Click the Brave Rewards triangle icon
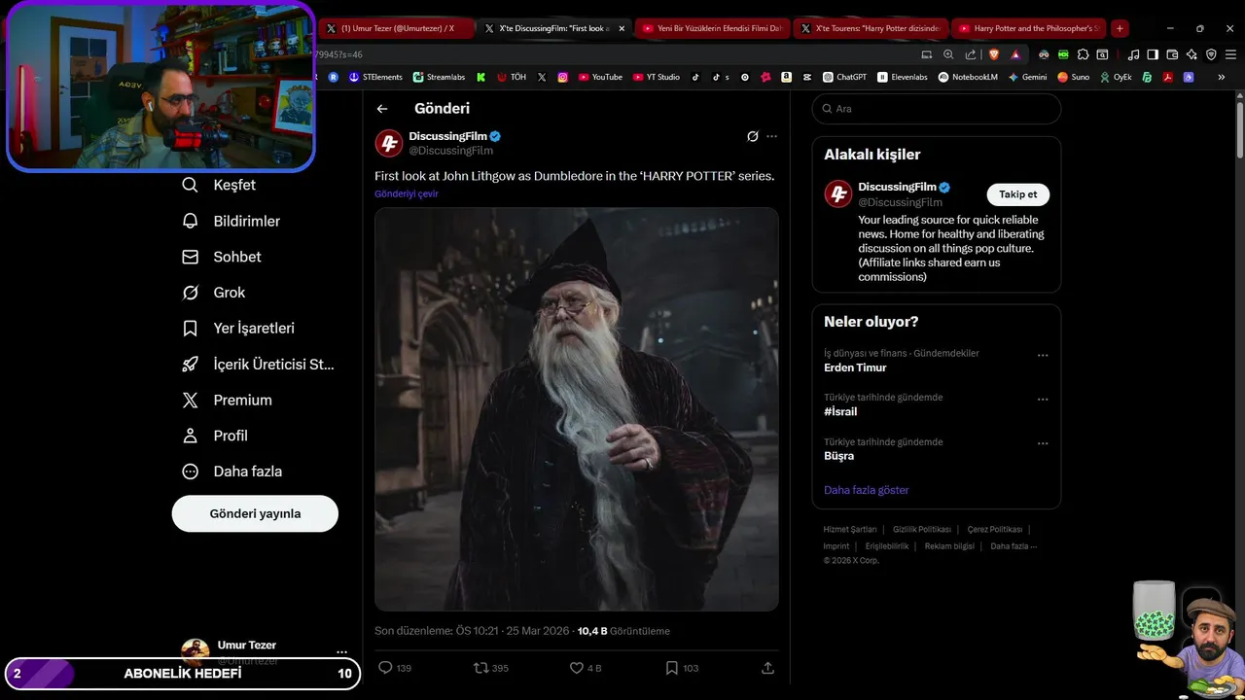1245x700 pixels. tap(1015, 54)
